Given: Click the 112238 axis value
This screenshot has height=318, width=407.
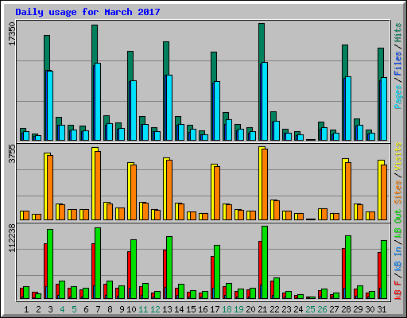Looking at the screenshot, I should tap(12, 238).
